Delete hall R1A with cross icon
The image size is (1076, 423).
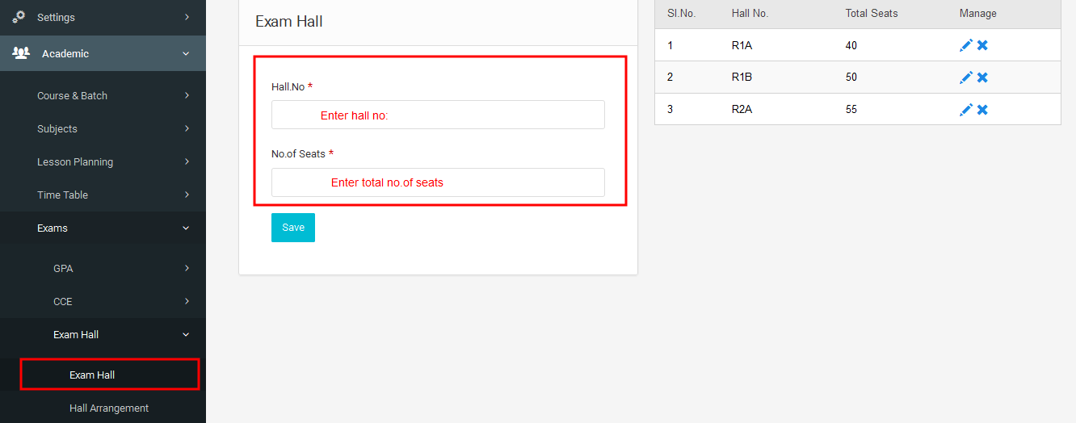click(982, 45)
